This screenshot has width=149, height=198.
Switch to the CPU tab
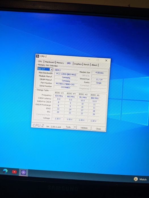40,61
